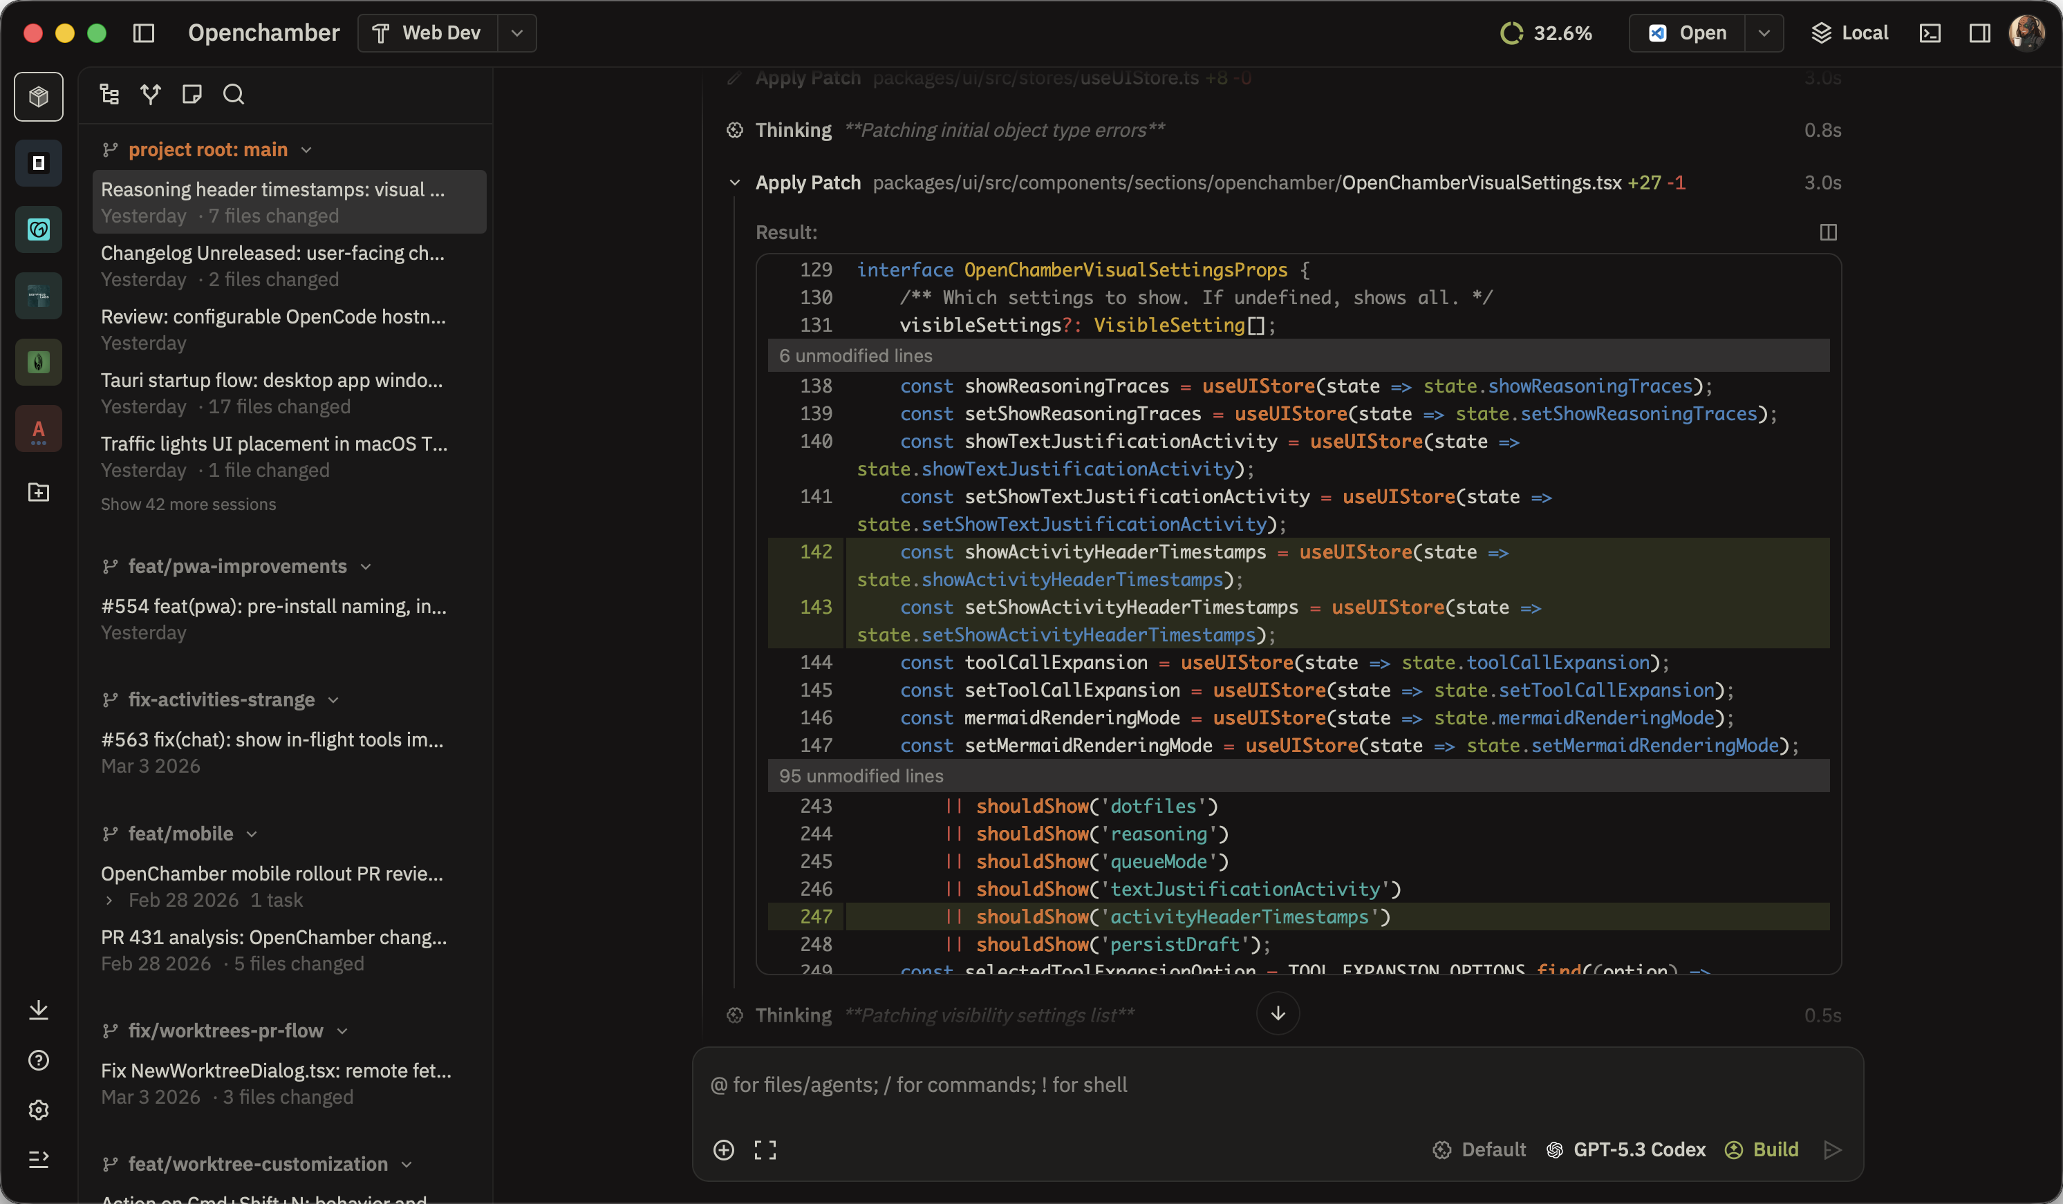Select the dark teal thumbnail project icon

(x=39, y=296)
